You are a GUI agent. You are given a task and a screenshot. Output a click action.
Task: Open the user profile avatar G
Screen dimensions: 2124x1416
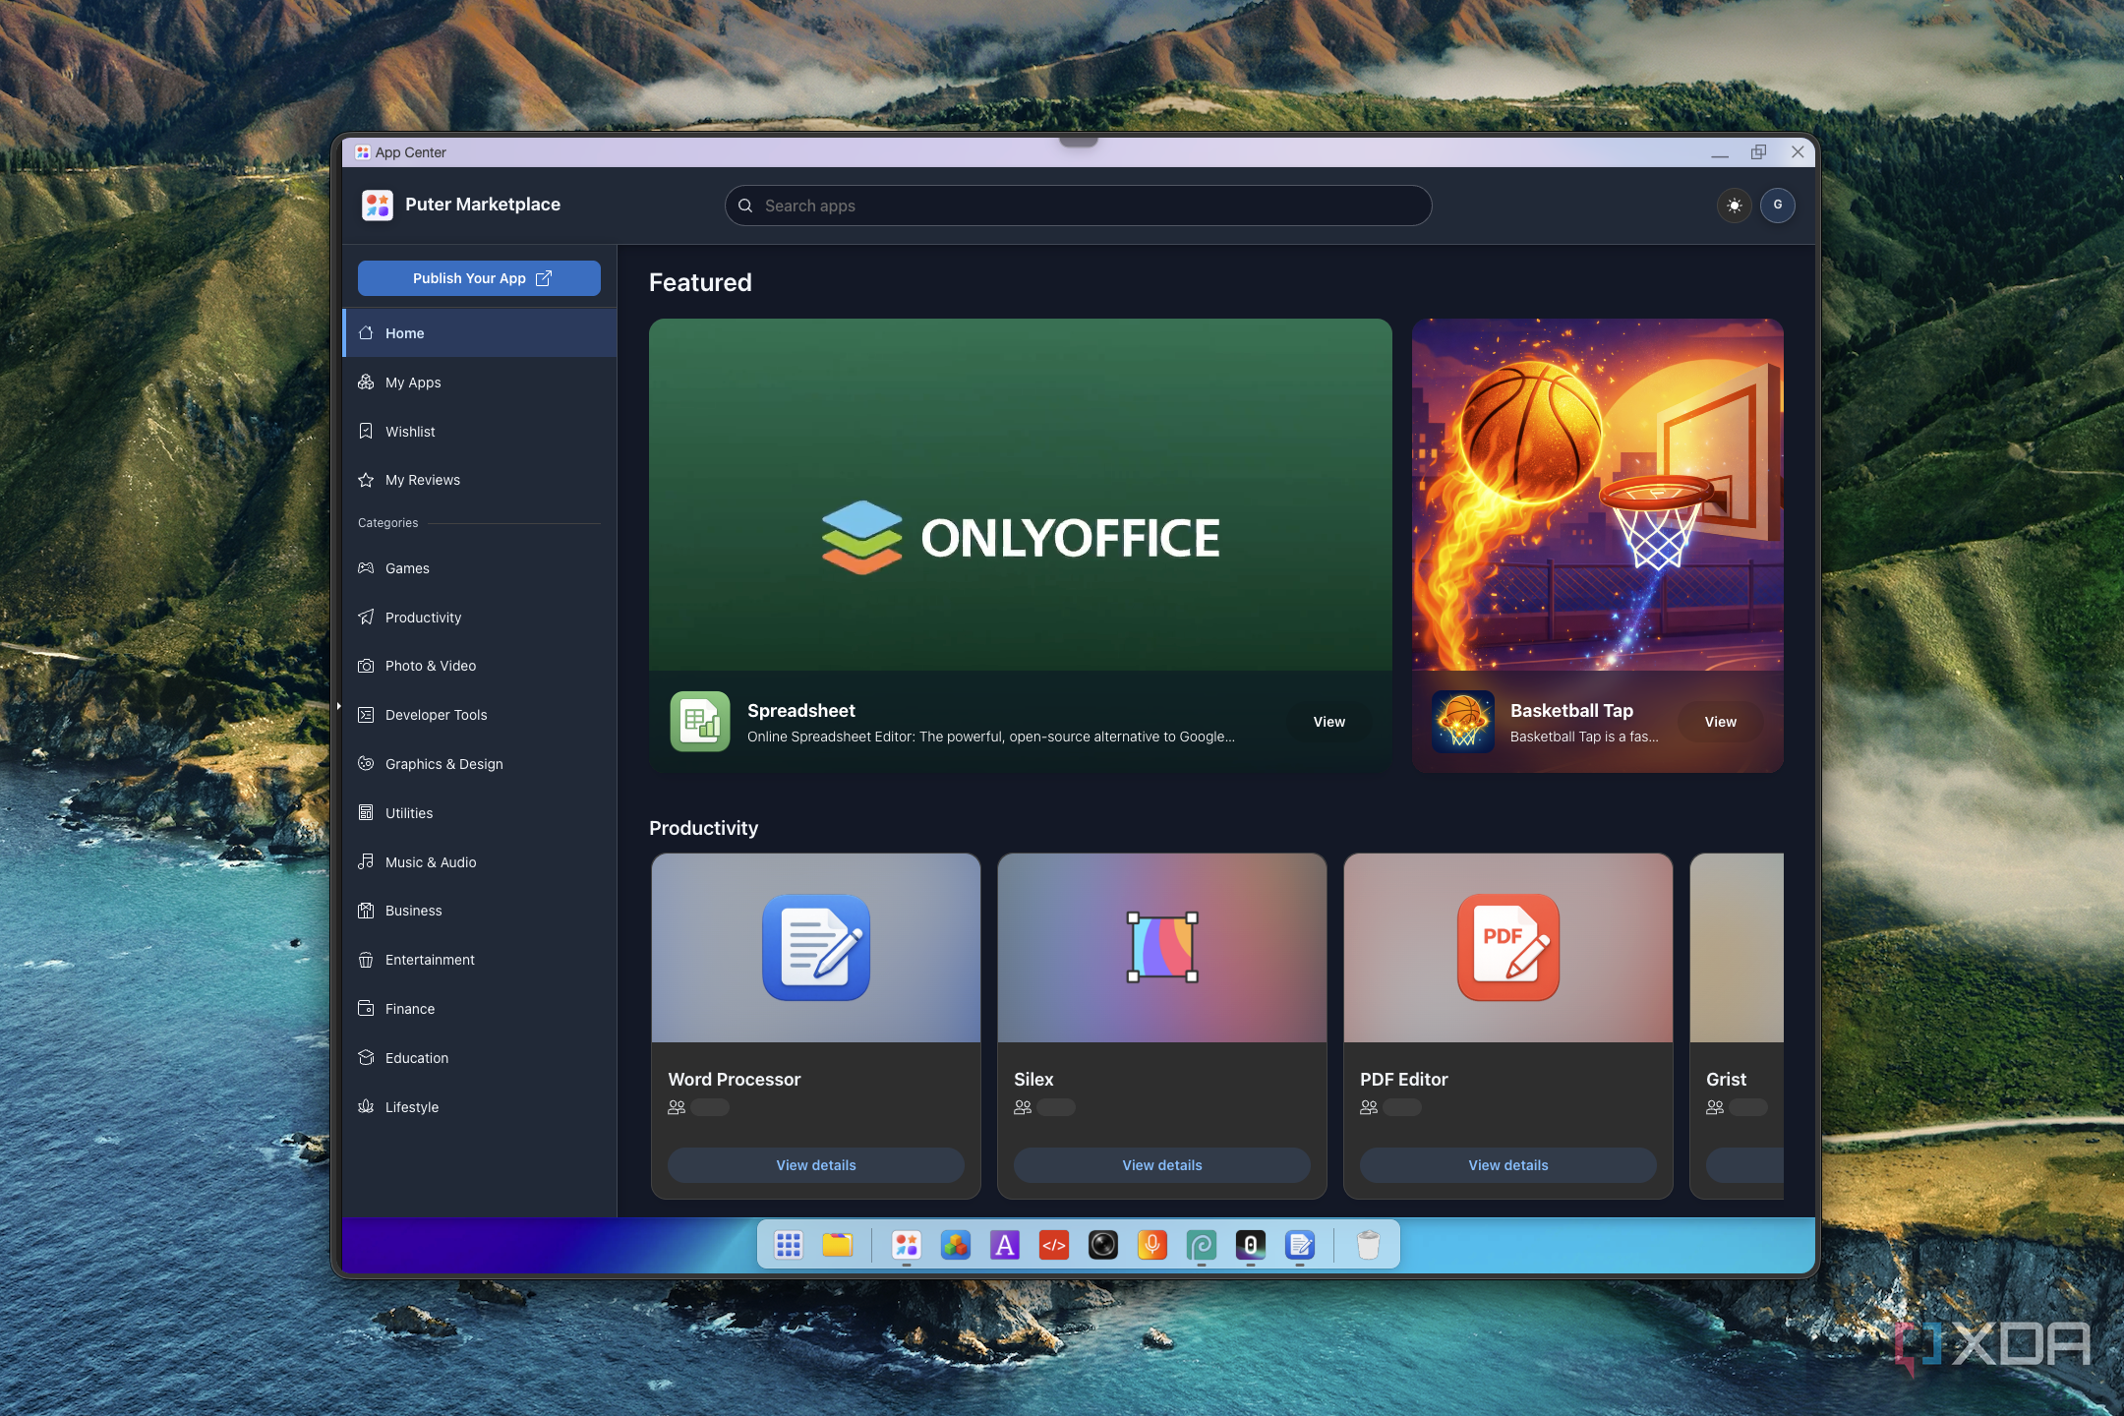coord(1778,206)
